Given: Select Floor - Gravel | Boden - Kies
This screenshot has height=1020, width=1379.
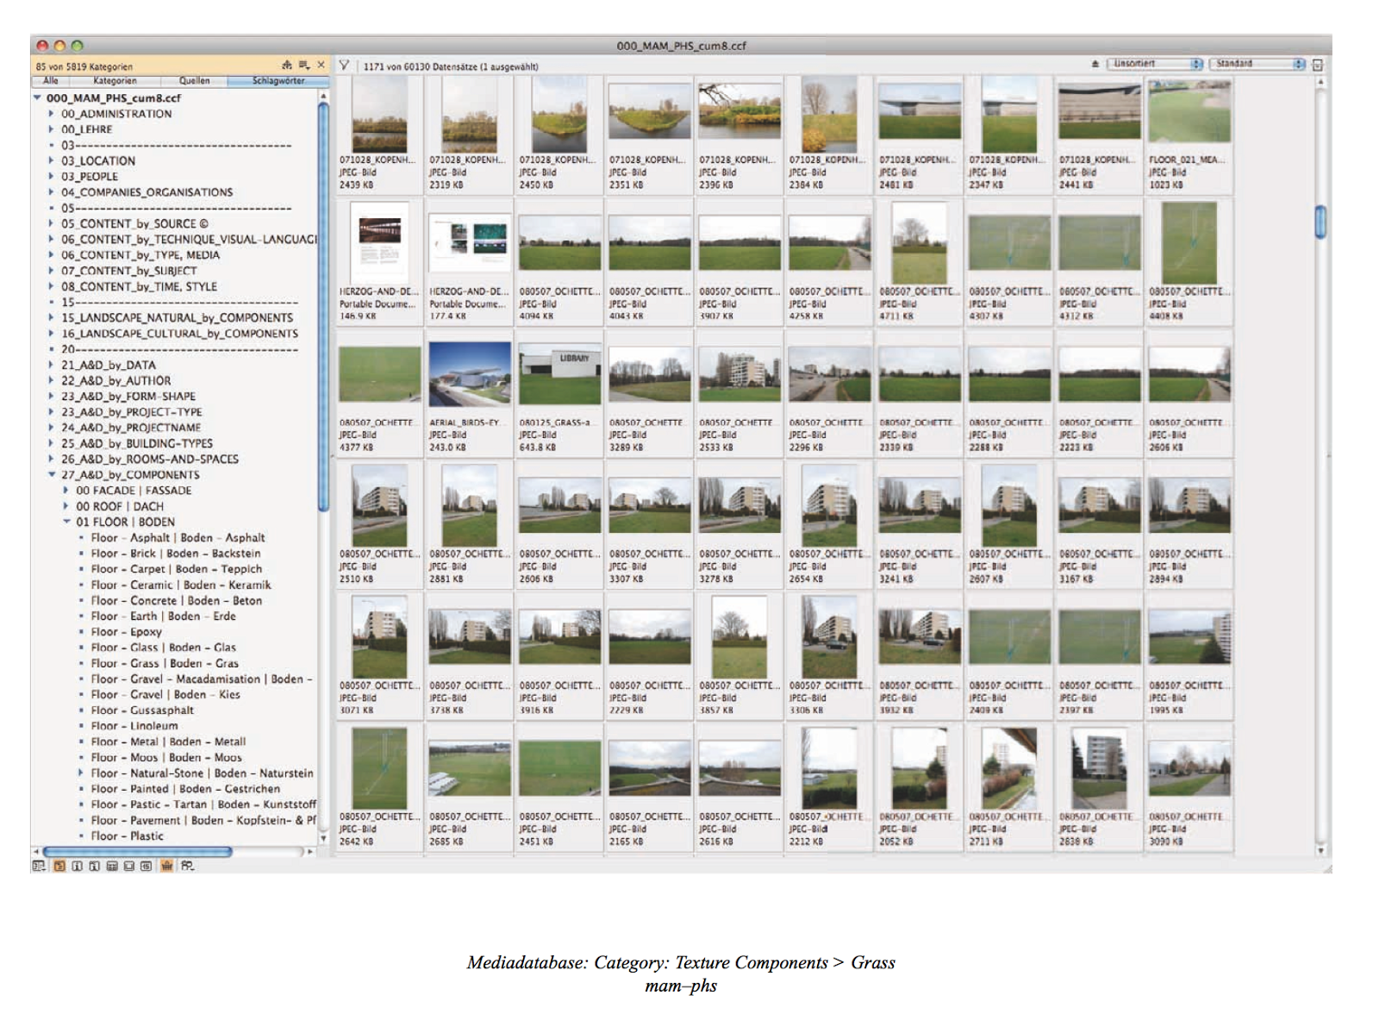Looking at the screenshot, I should pyautogui.click(x=165, y=695).
